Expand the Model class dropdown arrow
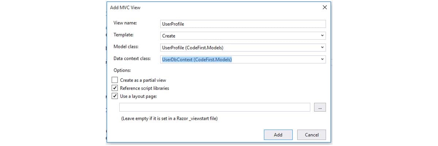This screenshot has width=438, height=146. click(322, 47)
